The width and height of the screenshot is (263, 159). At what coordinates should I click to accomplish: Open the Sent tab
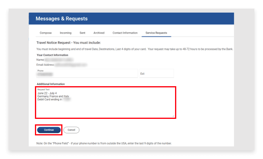tap(82, 33)
